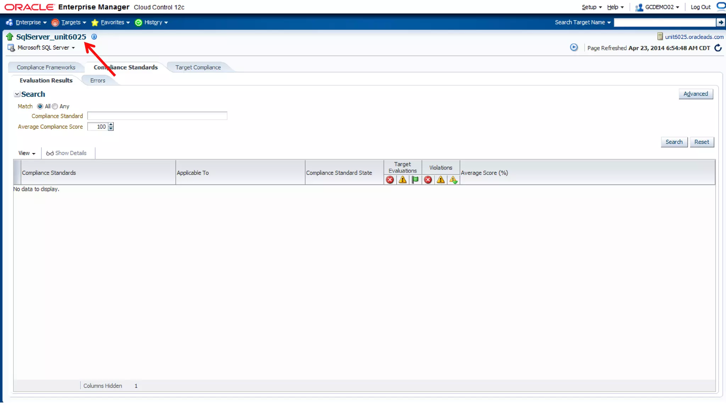The height and width of the screenshot is (408, 726).
Task: Click the Show Details button
Action: [66, 153]
